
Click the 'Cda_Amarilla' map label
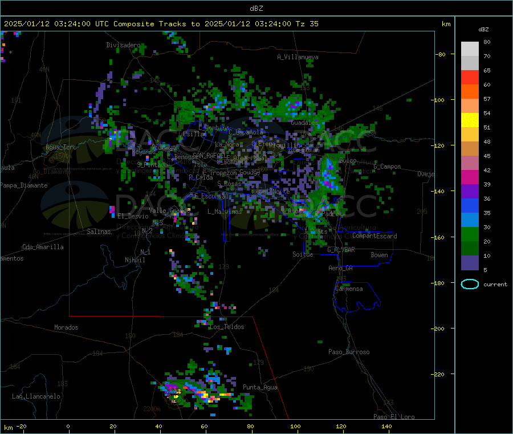tap(43, 247)
